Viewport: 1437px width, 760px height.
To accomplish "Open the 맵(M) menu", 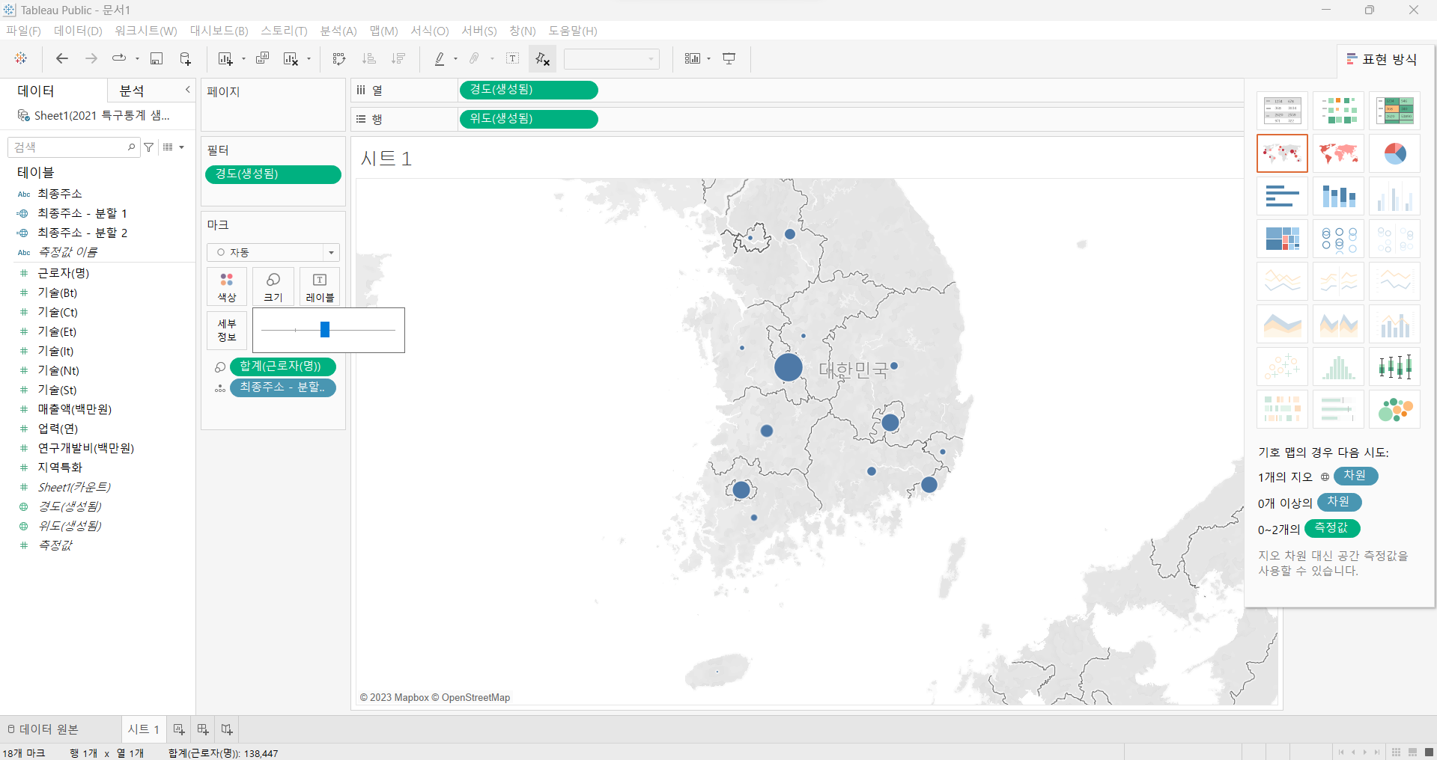I will (x=384, y=31).
